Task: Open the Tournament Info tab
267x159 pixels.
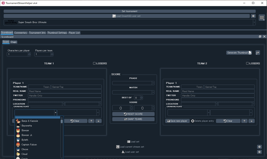Action: coord(37,33)
